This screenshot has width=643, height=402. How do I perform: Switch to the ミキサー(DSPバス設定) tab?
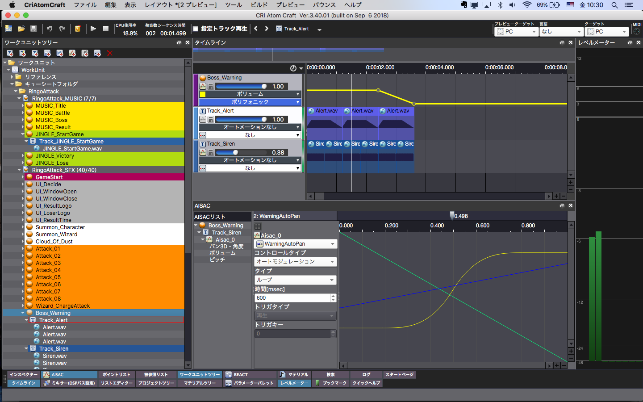69,383
